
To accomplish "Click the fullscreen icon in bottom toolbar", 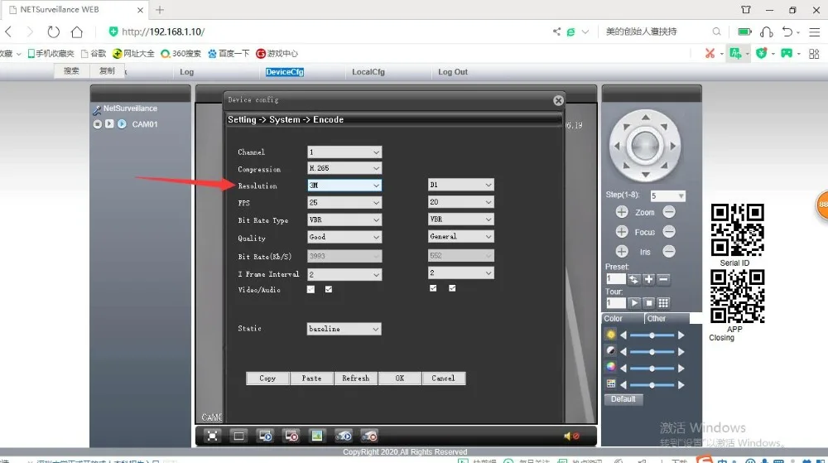I will coord(212,436).
